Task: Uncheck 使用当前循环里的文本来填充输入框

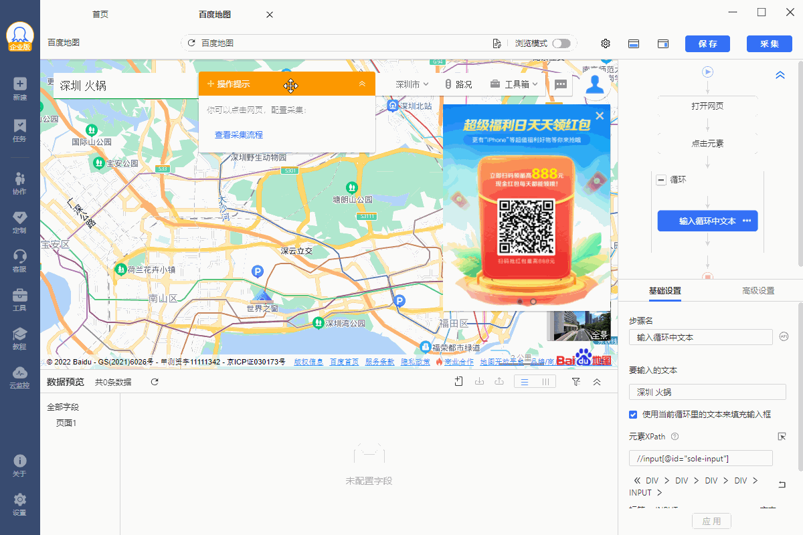Action: coord(633,414)
